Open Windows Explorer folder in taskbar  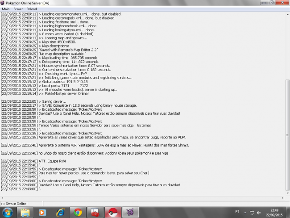point(25,213)
